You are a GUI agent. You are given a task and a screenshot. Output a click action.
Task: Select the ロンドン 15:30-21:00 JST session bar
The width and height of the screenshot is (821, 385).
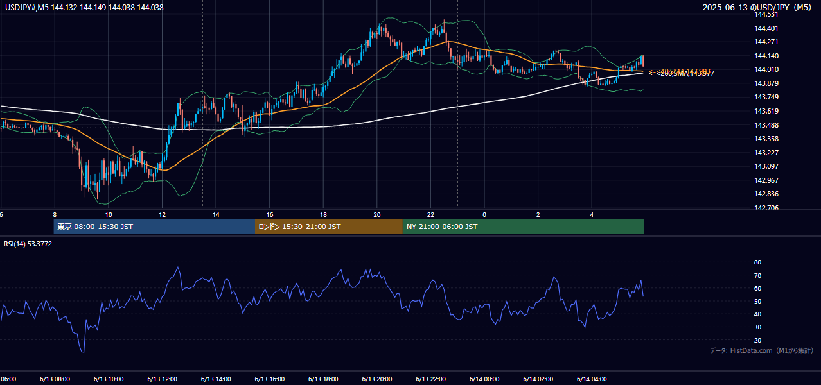(329, 227)
